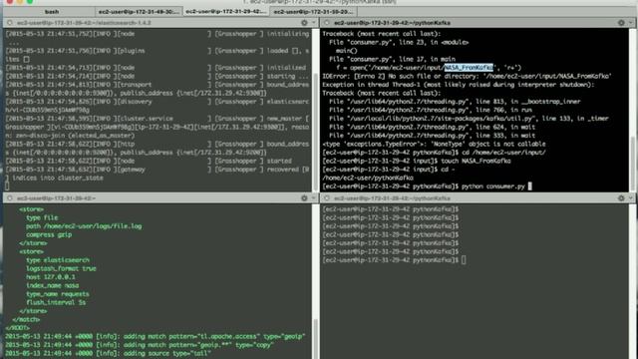Close the bottom-left home-directory pane via its circle icon
The height and width of the screenshot is (359, 638).
coord(10,198)
